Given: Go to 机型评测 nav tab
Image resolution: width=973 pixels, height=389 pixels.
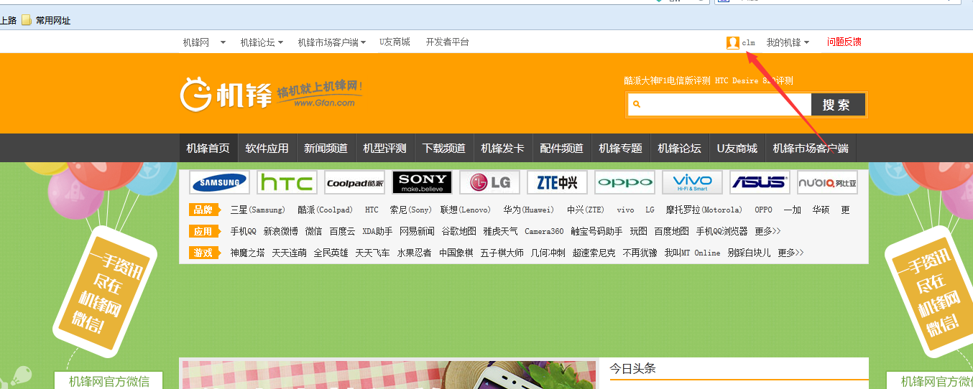Looking at the screenshot, I should click(x=384, y=148).
